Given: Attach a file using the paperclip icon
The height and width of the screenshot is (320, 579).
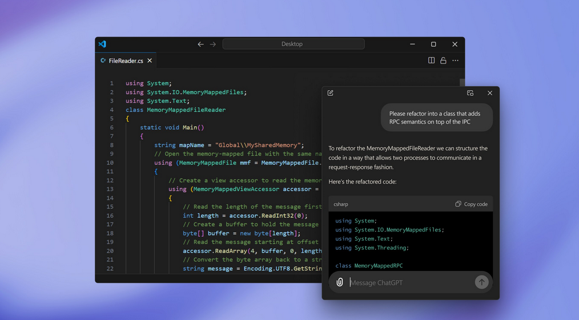Looking at the screenshot, I should [340, 282].
